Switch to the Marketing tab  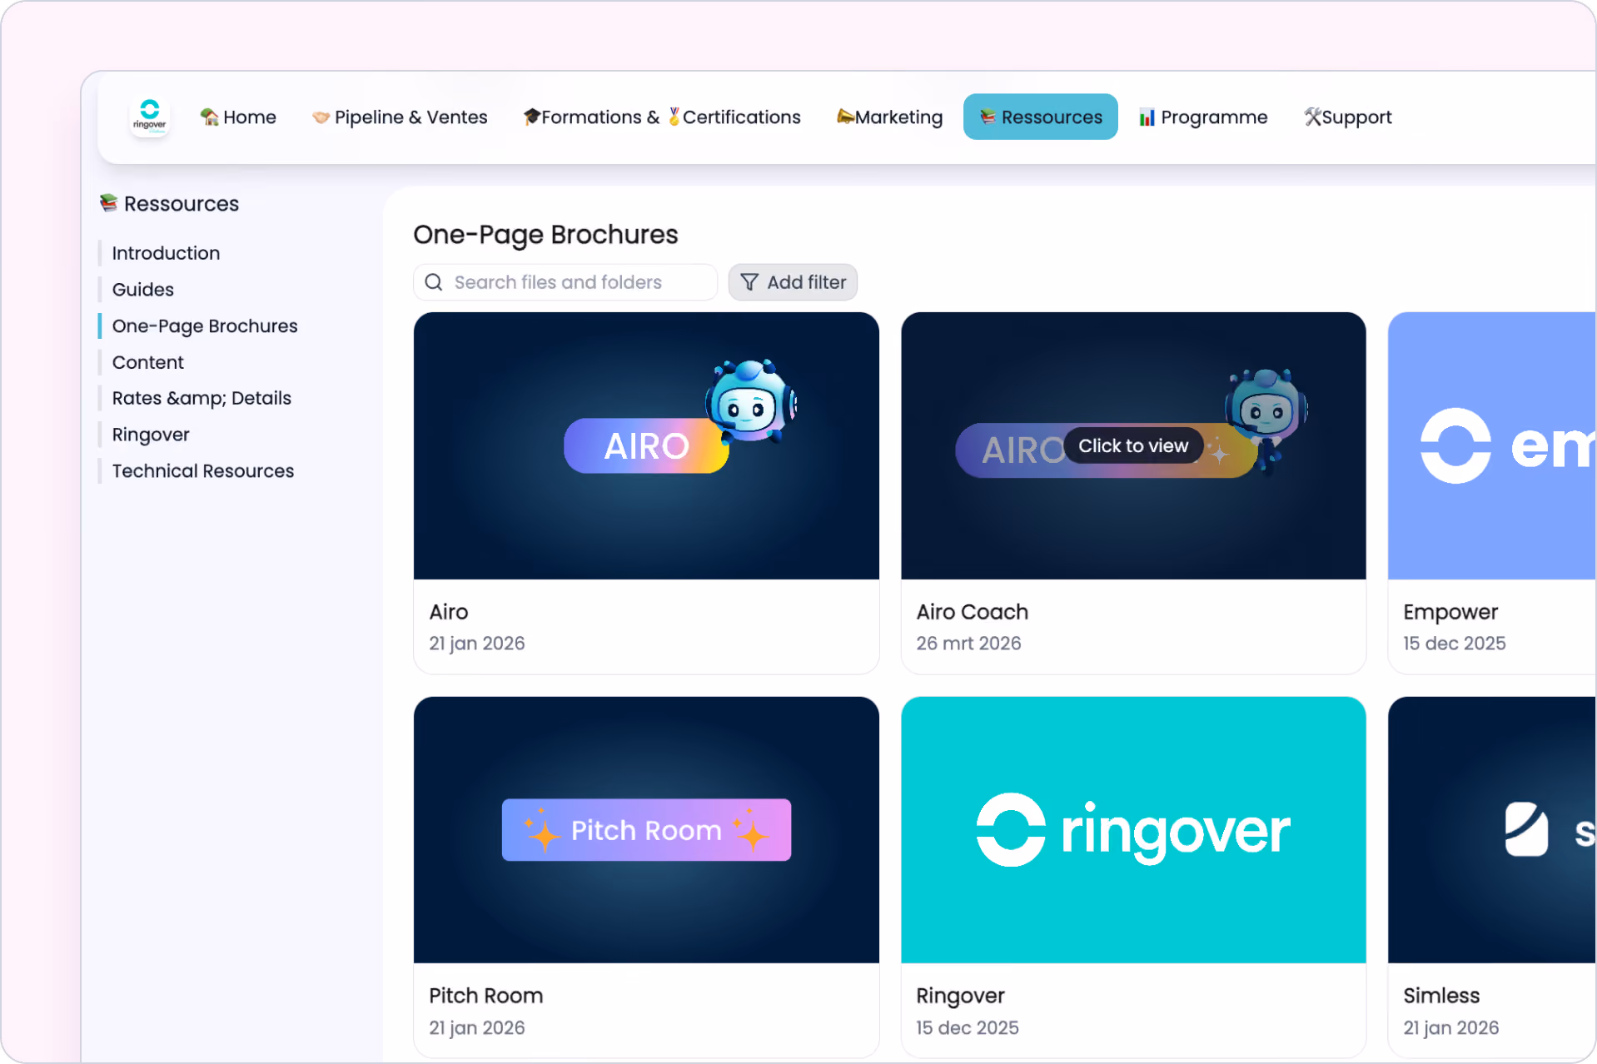pyautogui.click(x=889, y=117)
